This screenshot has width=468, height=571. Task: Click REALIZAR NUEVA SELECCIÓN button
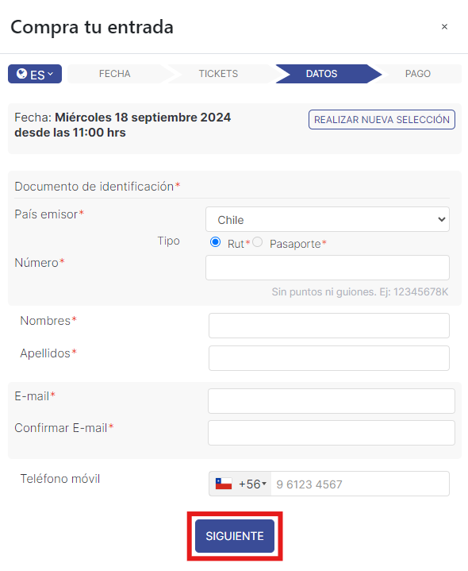click(382, 119)
